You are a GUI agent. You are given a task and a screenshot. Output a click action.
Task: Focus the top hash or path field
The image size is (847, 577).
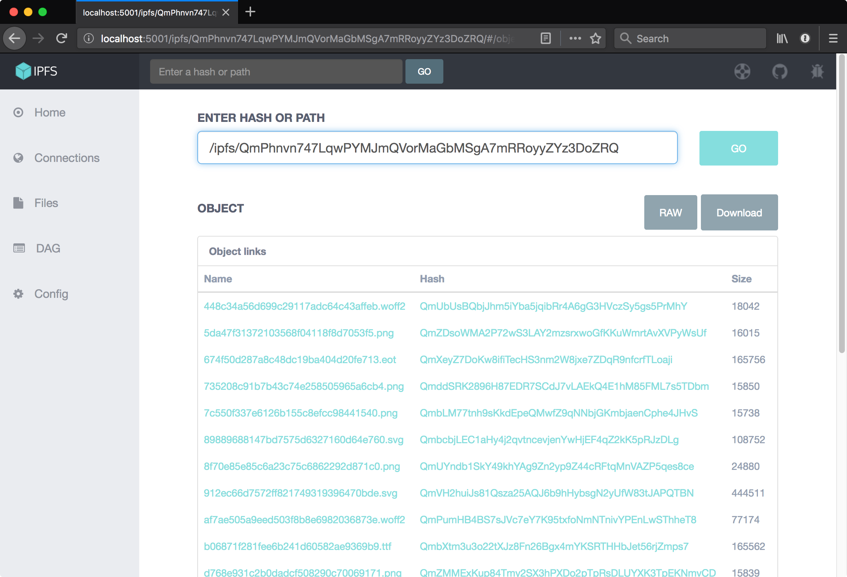pyautogui.click(x=276, y=72)
